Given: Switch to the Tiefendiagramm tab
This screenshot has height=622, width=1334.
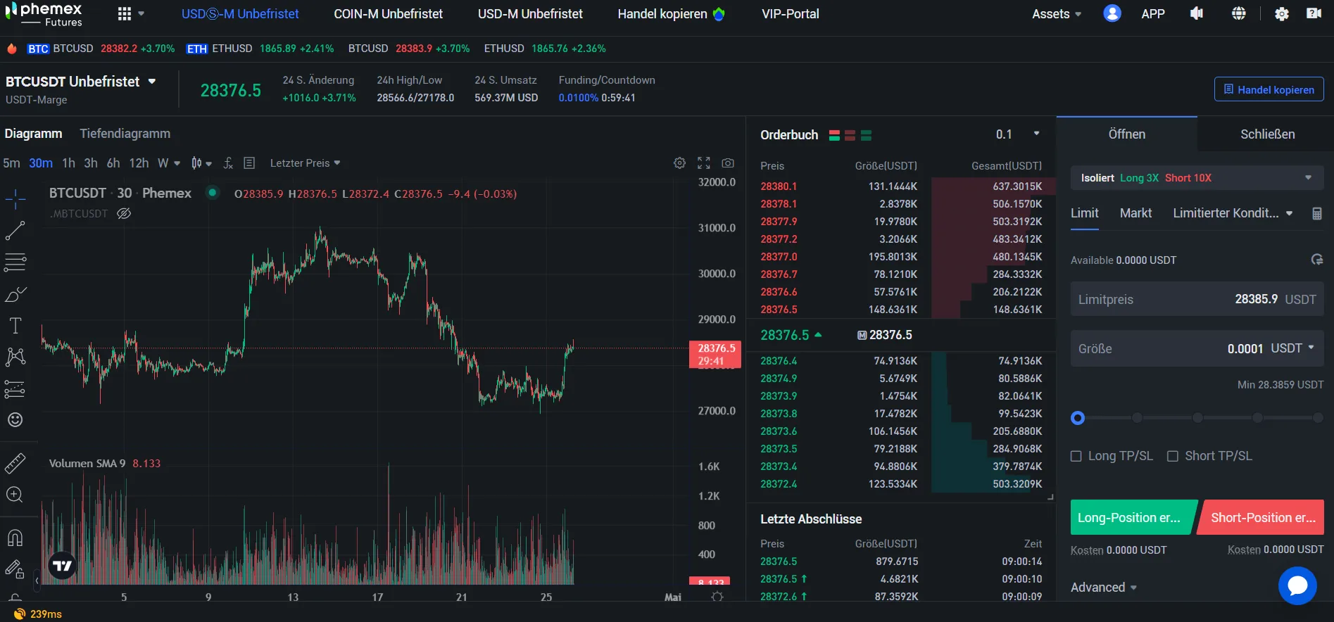Looking at the screenshot, I should 125,134.
